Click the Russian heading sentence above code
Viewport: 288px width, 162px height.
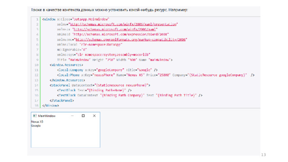(109, 10)
